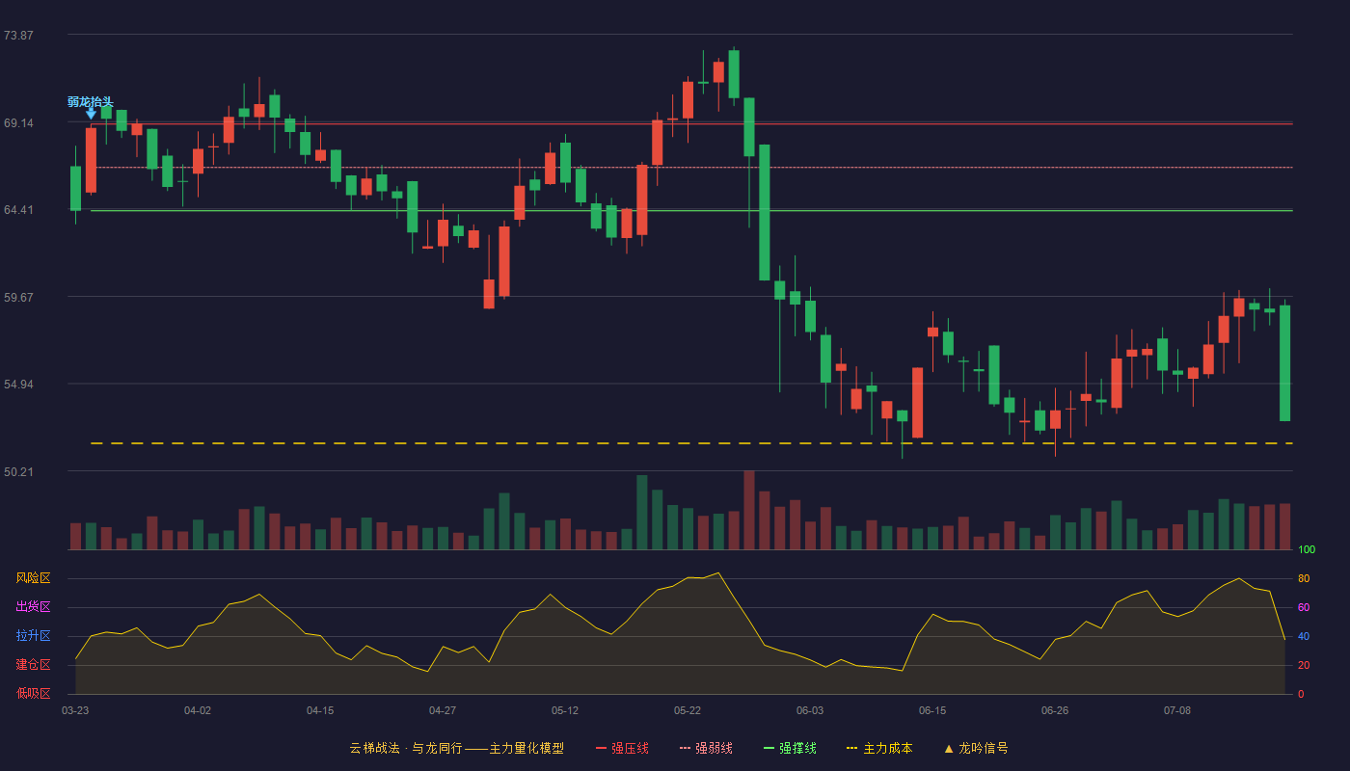Image resolution: width=1350 pixels, height=771 pixels.
Task: Select the 低吸区 zone label
Action: click(x=33, y=694)
